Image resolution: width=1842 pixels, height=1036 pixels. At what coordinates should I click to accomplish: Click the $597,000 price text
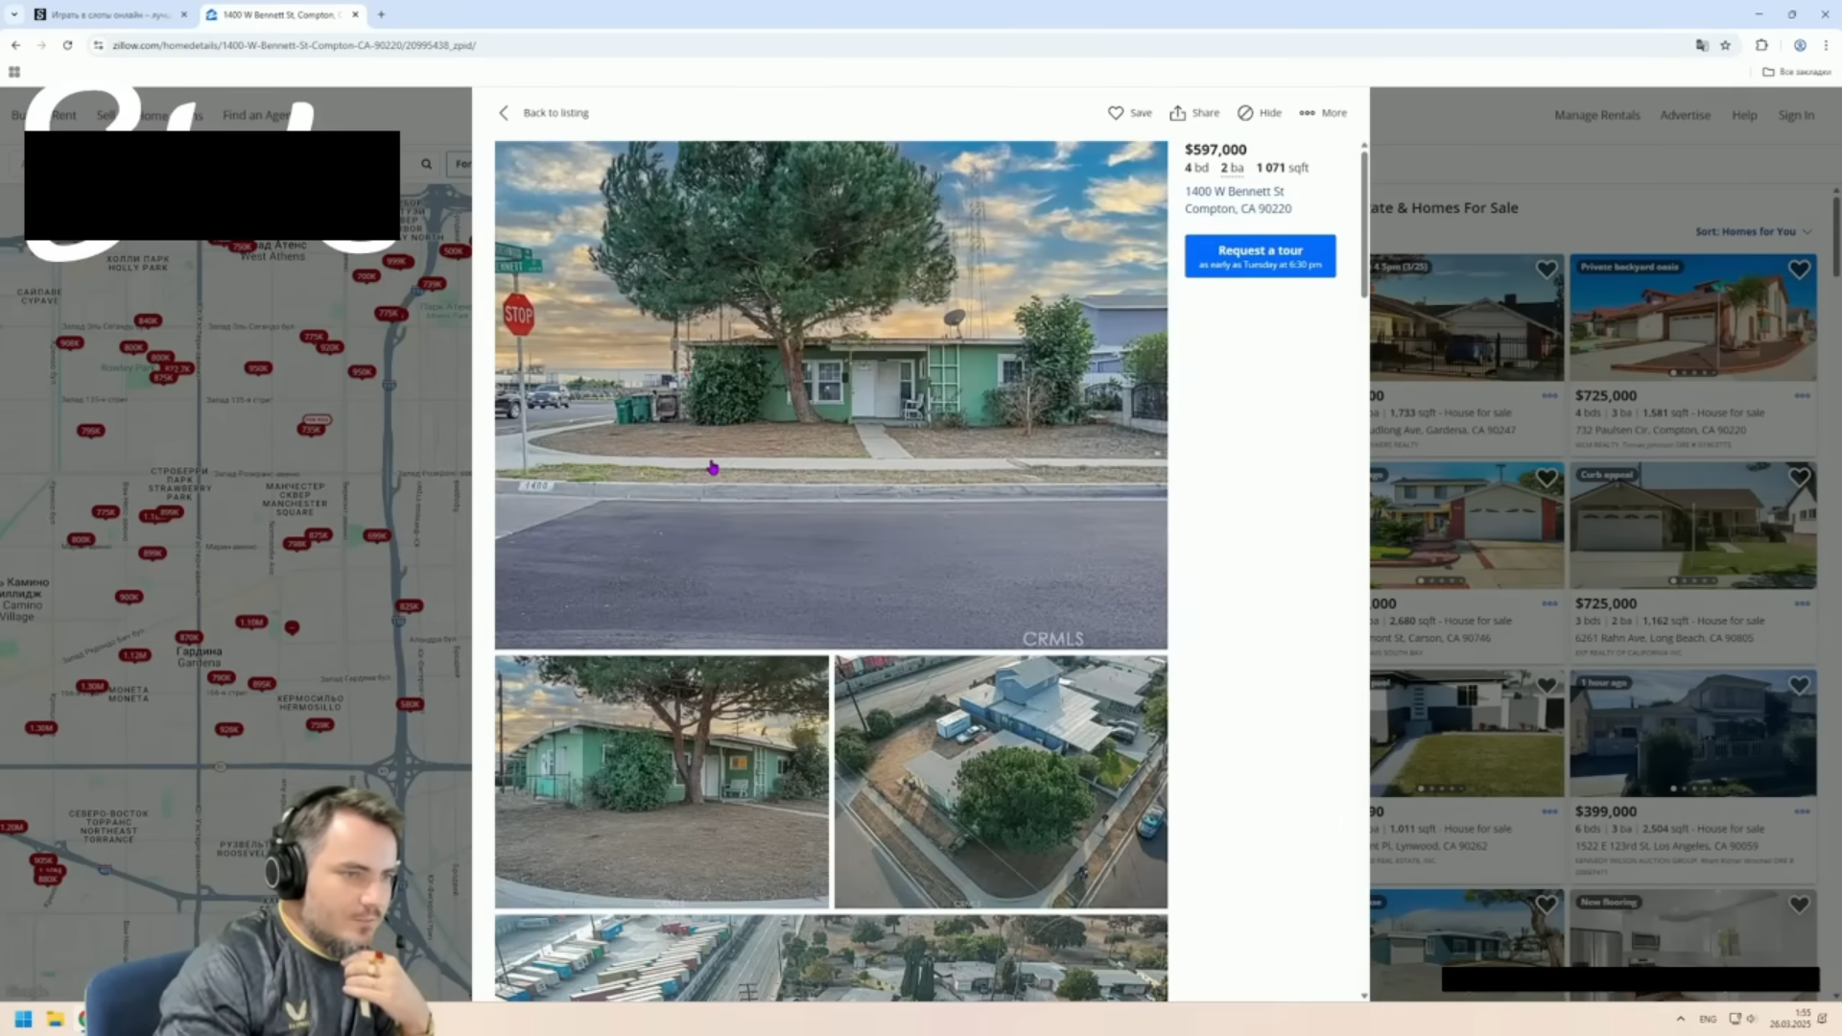pyautogui.click(x=1216, y=150)
